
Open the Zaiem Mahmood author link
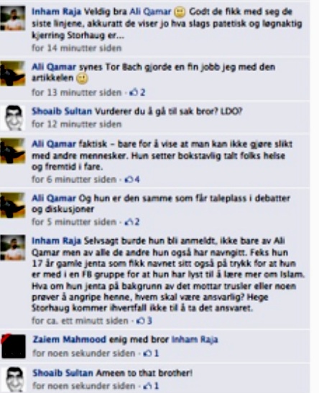point(70,339)
